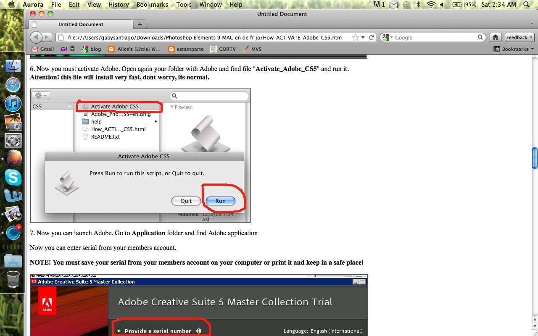Click the address bar URL field
Image resolution: width=538 pixels, height=336 pixels.
pos(205,37)
